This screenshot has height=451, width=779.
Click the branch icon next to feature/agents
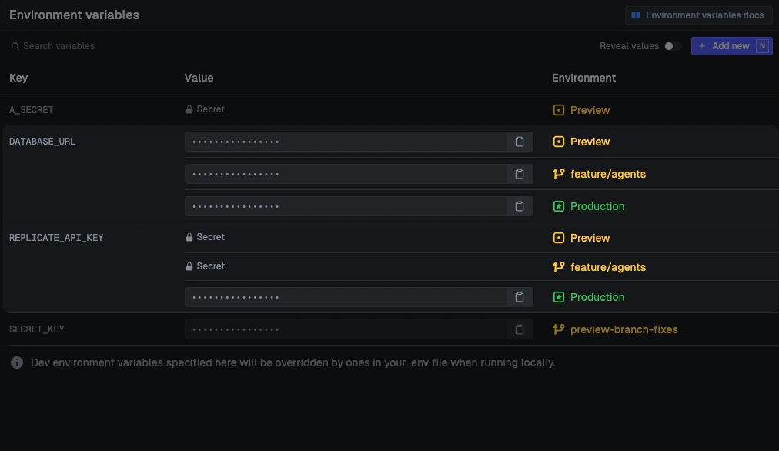[559, 174]
